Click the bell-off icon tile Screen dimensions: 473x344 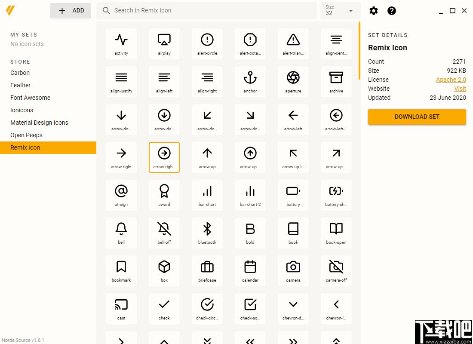pyautogui.click(x=164, y=233)
